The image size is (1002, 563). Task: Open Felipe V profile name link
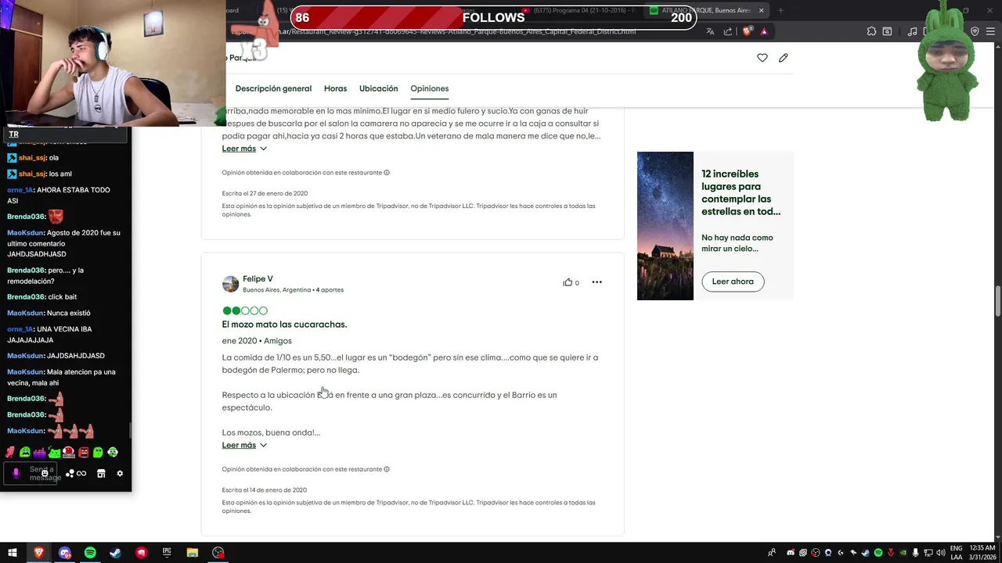click(x=258, y=279)
